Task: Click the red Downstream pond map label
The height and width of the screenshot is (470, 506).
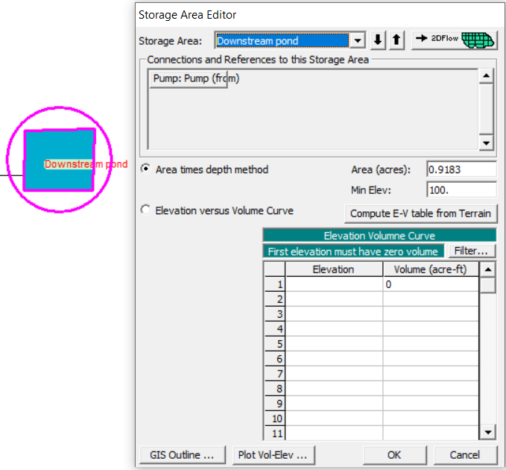Action: (x=86, y=164)
